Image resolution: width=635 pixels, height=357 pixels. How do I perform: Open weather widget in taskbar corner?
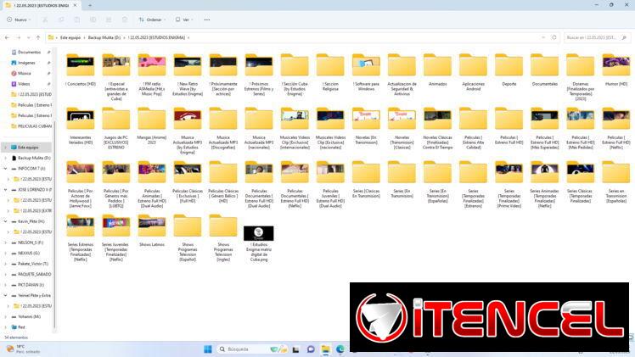pyautogui.click(x=24, y=349)
